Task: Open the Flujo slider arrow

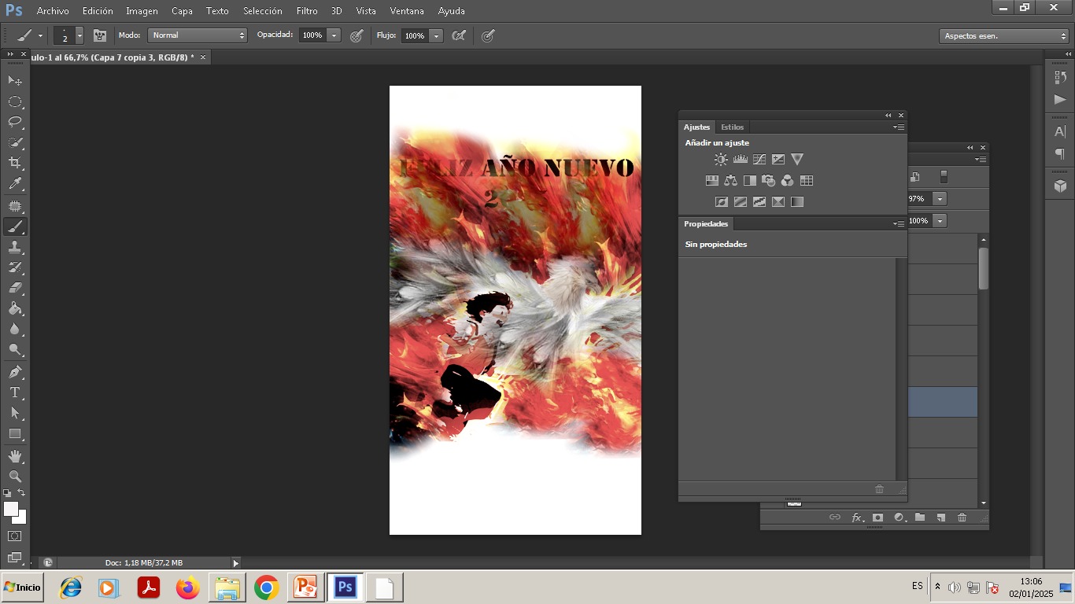Action: point(436,35)
